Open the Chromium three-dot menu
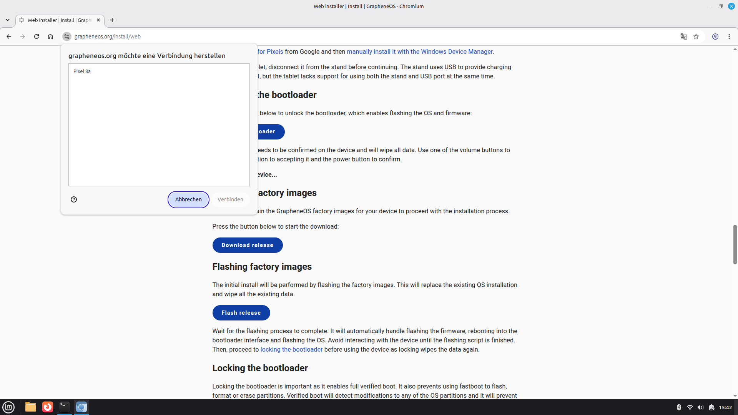The height and width of the screenshot is (415, 738). [x=729, y=37]
